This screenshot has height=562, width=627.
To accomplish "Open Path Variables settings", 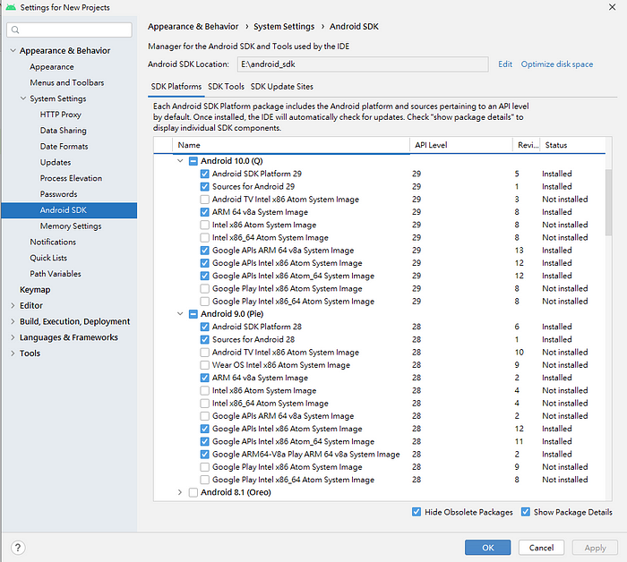I will point(56,274).
